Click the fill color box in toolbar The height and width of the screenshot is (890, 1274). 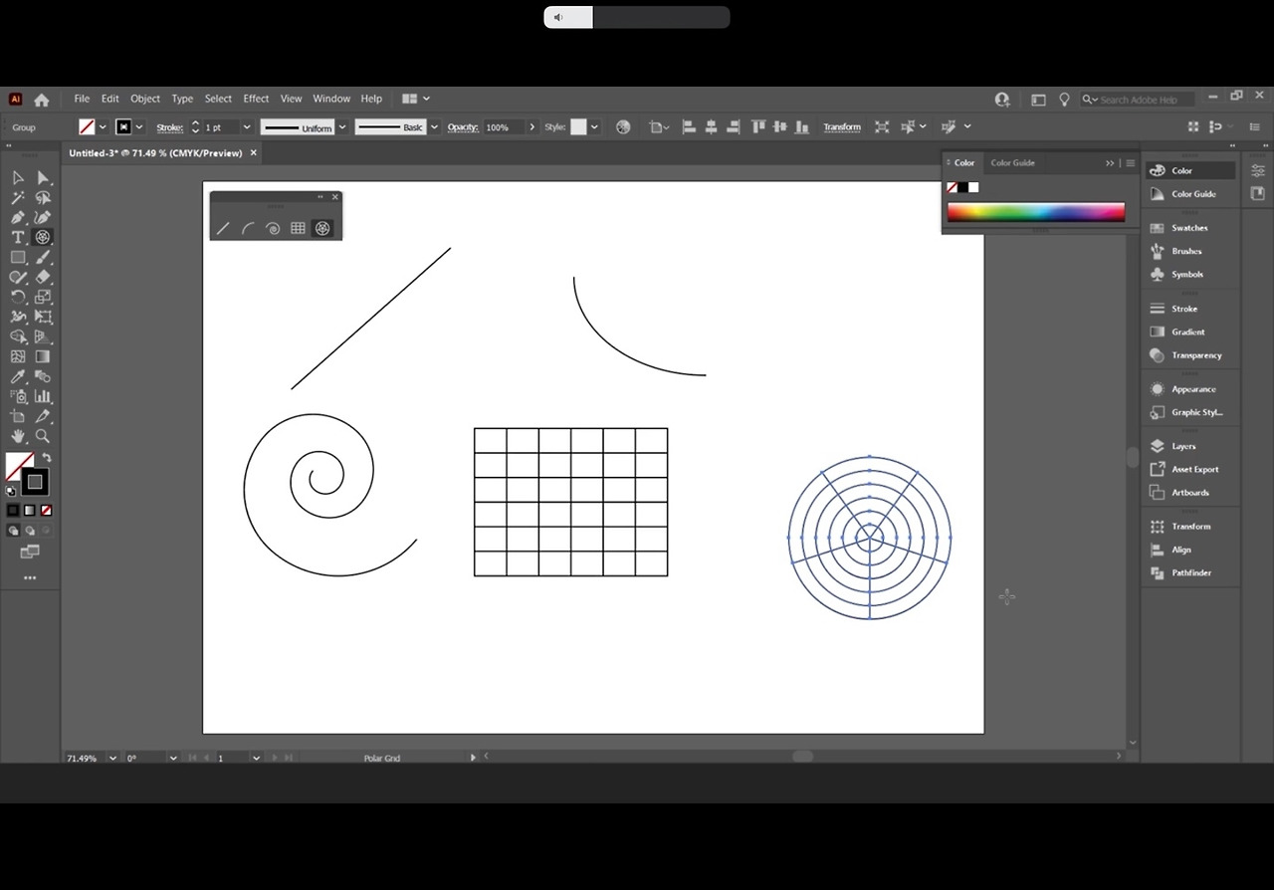tap(19, 466)
